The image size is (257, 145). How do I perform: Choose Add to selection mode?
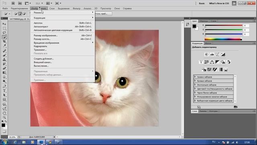tap(20, 14)
